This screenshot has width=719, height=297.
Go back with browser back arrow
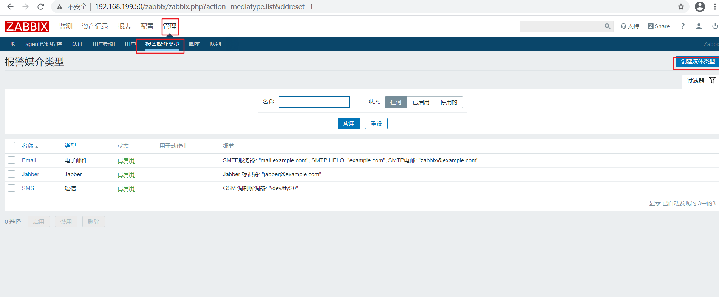click(x=10, y=7)
